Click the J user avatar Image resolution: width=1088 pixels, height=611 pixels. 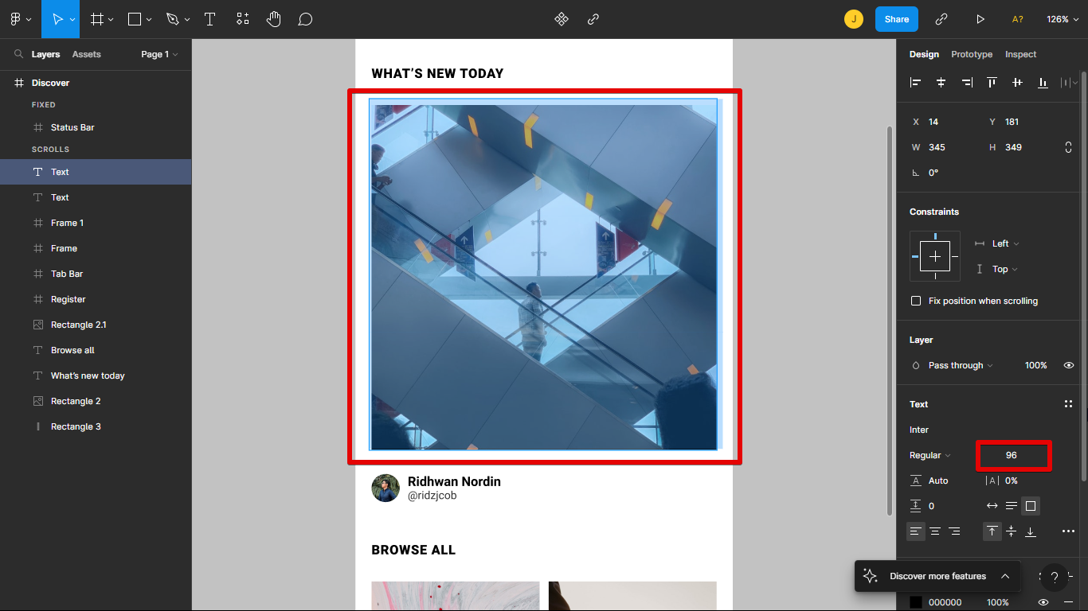(854, 19)
